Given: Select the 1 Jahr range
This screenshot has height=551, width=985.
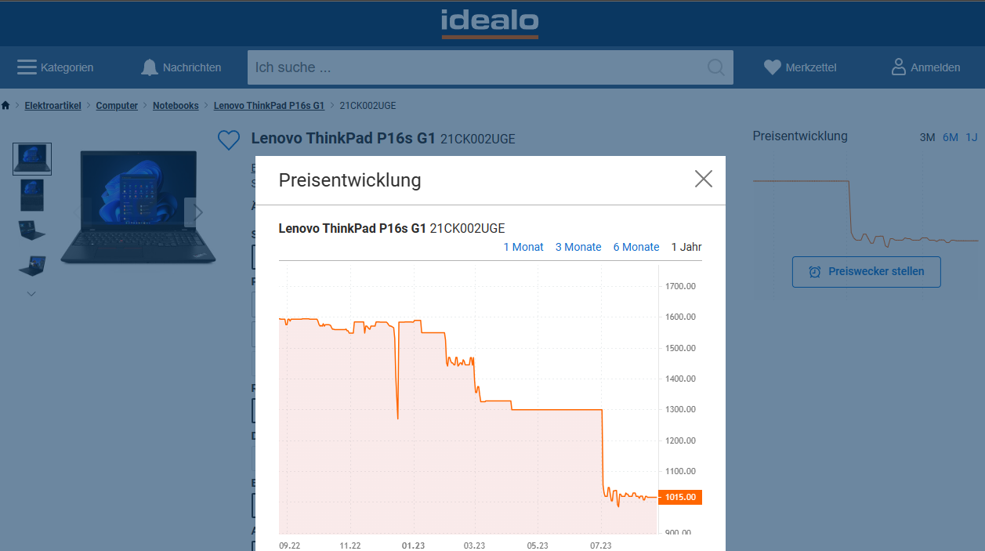Looking at the screenshot, I should pos(686,247).
